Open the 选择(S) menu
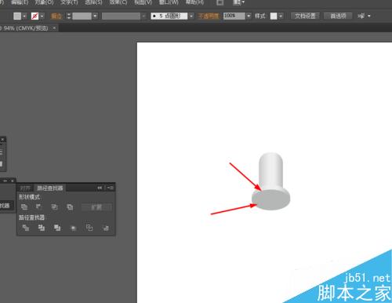 point(93,2)
